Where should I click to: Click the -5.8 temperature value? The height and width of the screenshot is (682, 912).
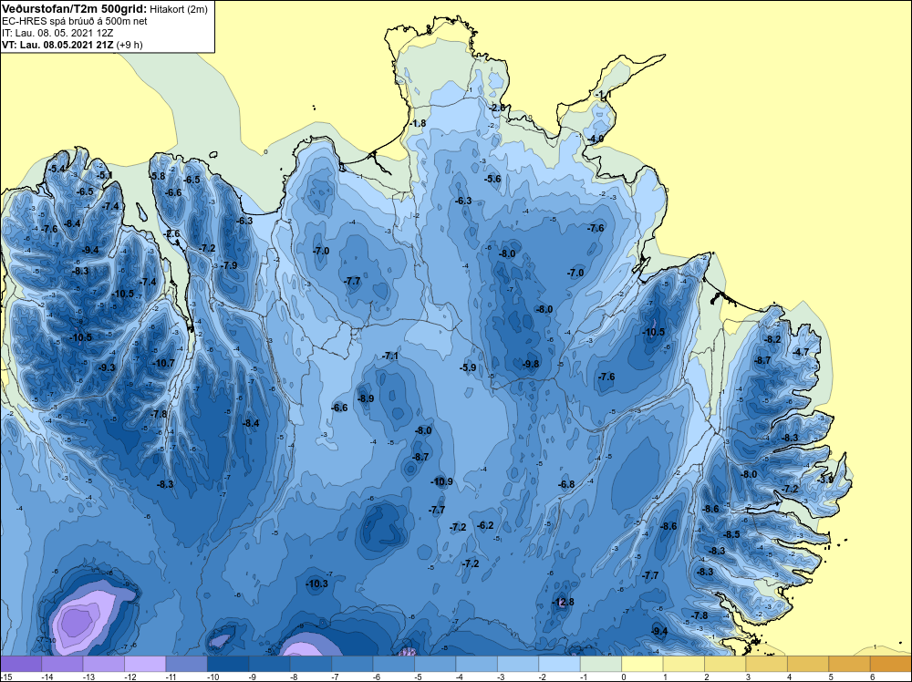click(x=157, y=176)
